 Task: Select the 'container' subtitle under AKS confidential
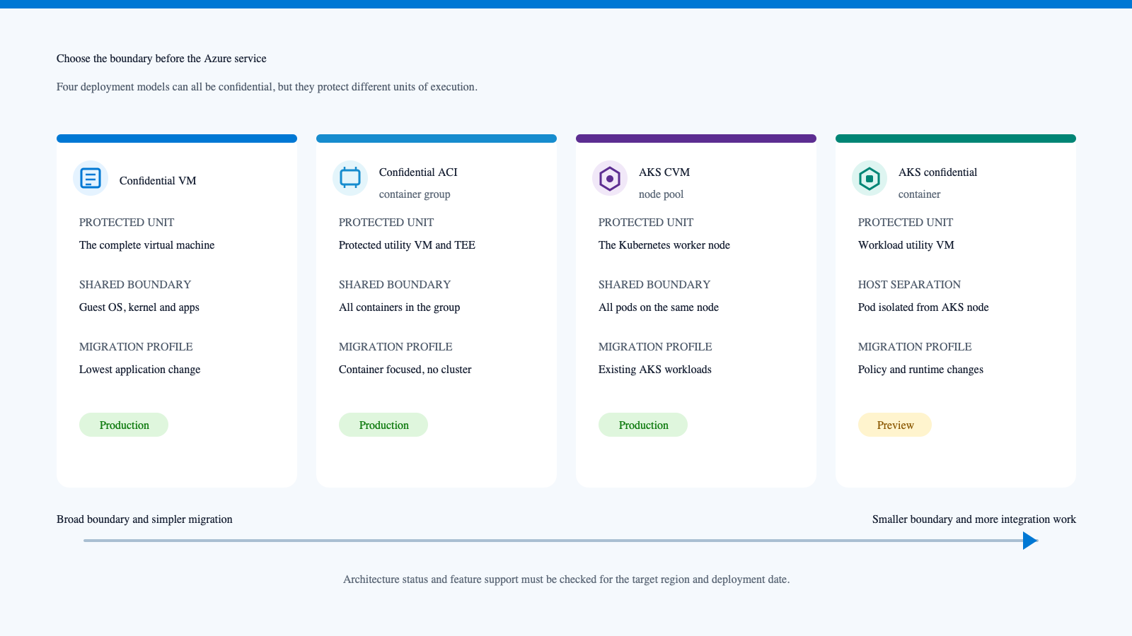pyautogui.click(x=920, y=194)
